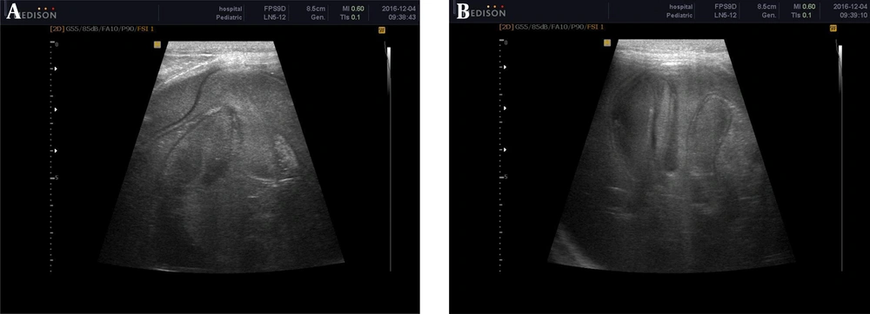Click the 5 cm mark on panel A depth scale
Viewport: 870px width, 314px height.
tap(57, 178)
